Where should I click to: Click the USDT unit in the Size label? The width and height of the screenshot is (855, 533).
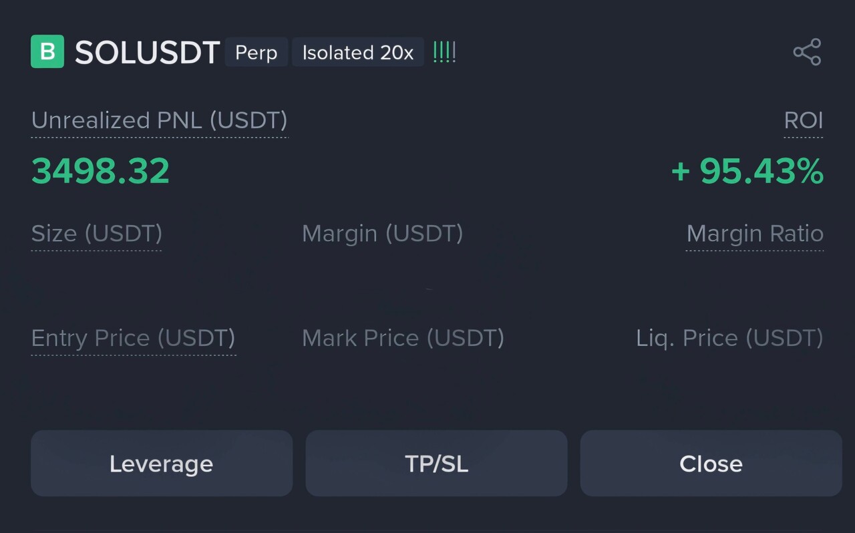tap(124, 234)
